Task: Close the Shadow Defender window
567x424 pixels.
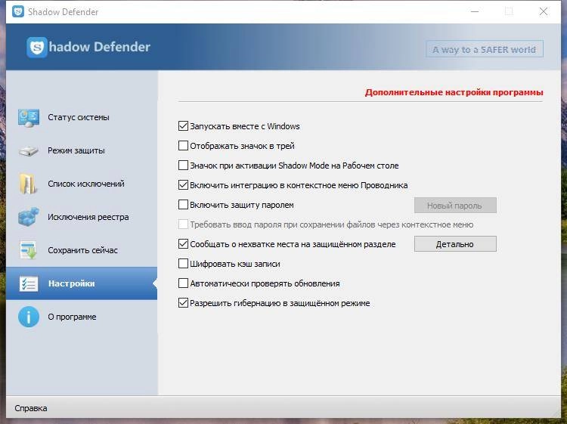Action: coord(543,11)
